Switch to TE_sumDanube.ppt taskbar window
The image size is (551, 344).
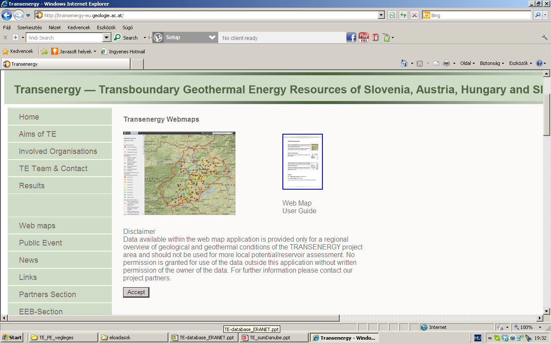(x=273, y=338)
